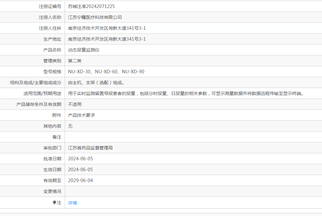Click the 产品名称 label
Viewport: 322px width, 216px height.
click(52, 50)
